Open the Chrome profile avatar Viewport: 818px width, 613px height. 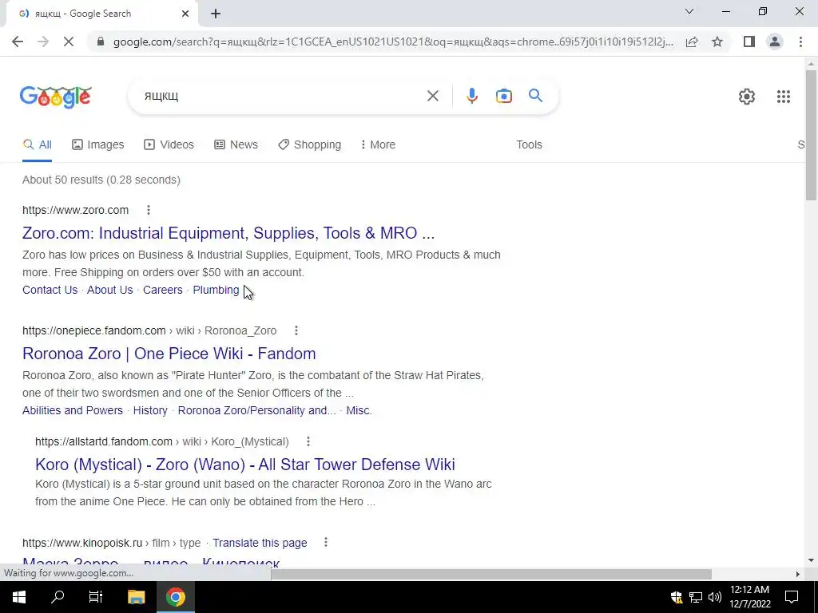tap(775, 42)
